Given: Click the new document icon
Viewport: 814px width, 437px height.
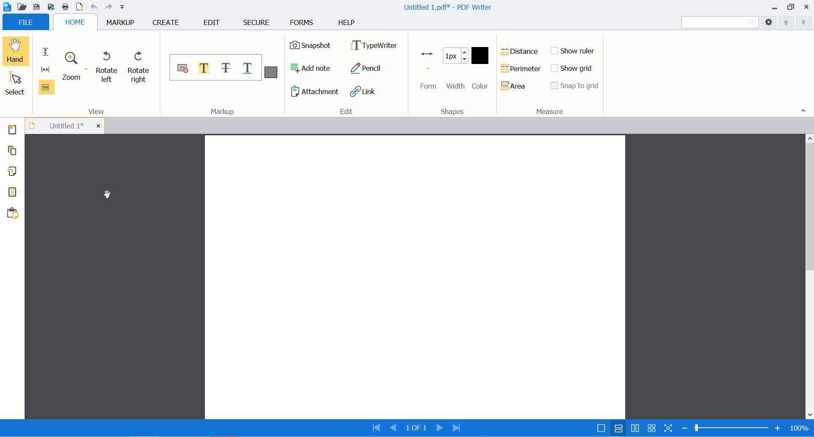Looking at the screenshot, I should coord(79,7).
